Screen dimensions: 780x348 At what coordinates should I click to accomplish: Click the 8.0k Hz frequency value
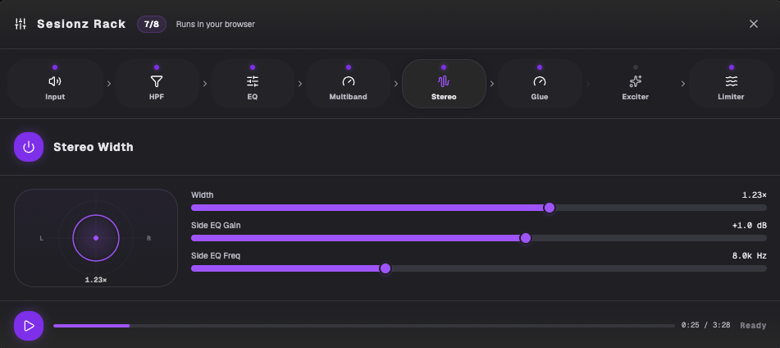tap(749, 256)
